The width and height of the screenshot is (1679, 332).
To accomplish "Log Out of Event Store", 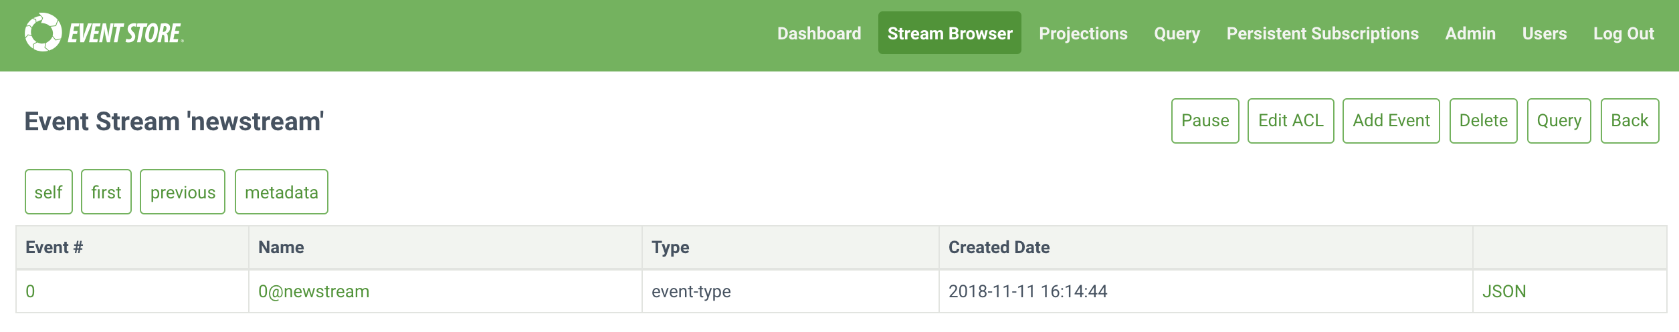I will [x=1623, y=33].
